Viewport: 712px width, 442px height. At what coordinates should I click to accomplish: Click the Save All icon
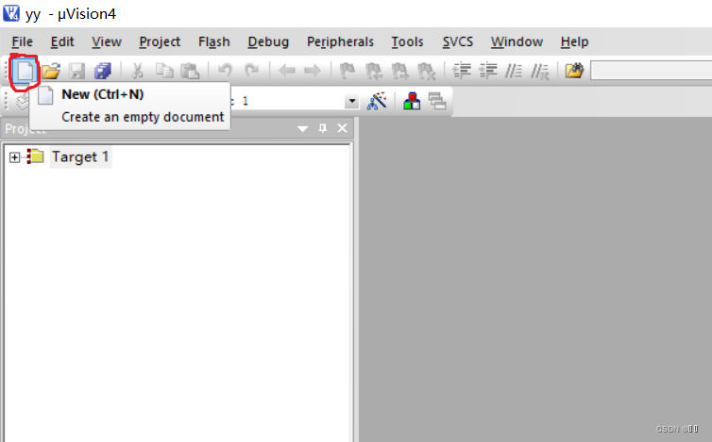coord(103,72)
